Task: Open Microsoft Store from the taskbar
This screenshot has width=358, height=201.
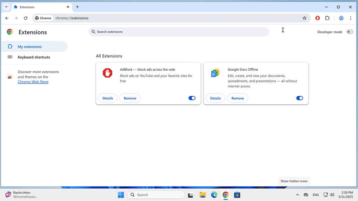Action: click(237, 195)
